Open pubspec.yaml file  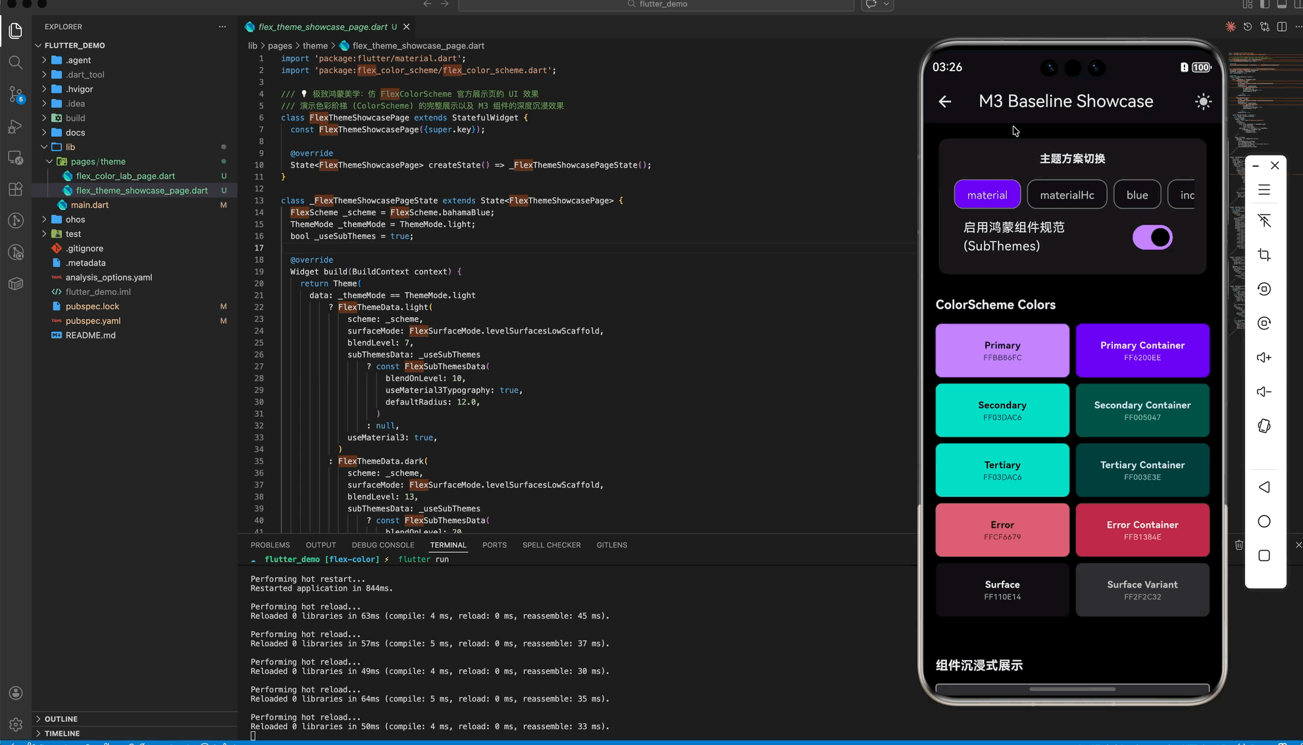pyautogui.click(x=93, y=321)
